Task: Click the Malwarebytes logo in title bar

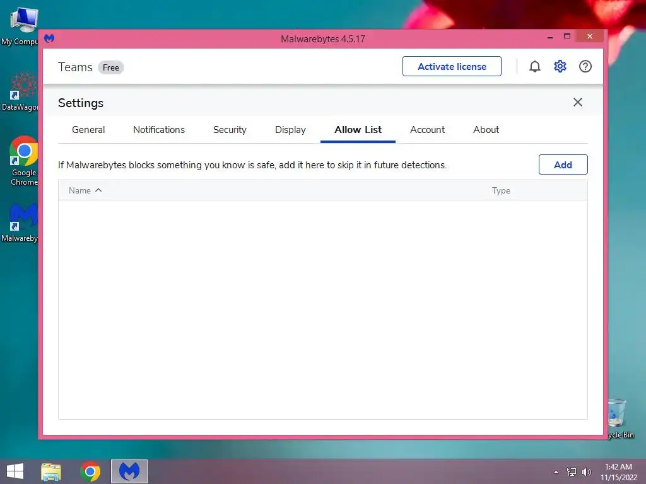Action: tap(49, 38)
